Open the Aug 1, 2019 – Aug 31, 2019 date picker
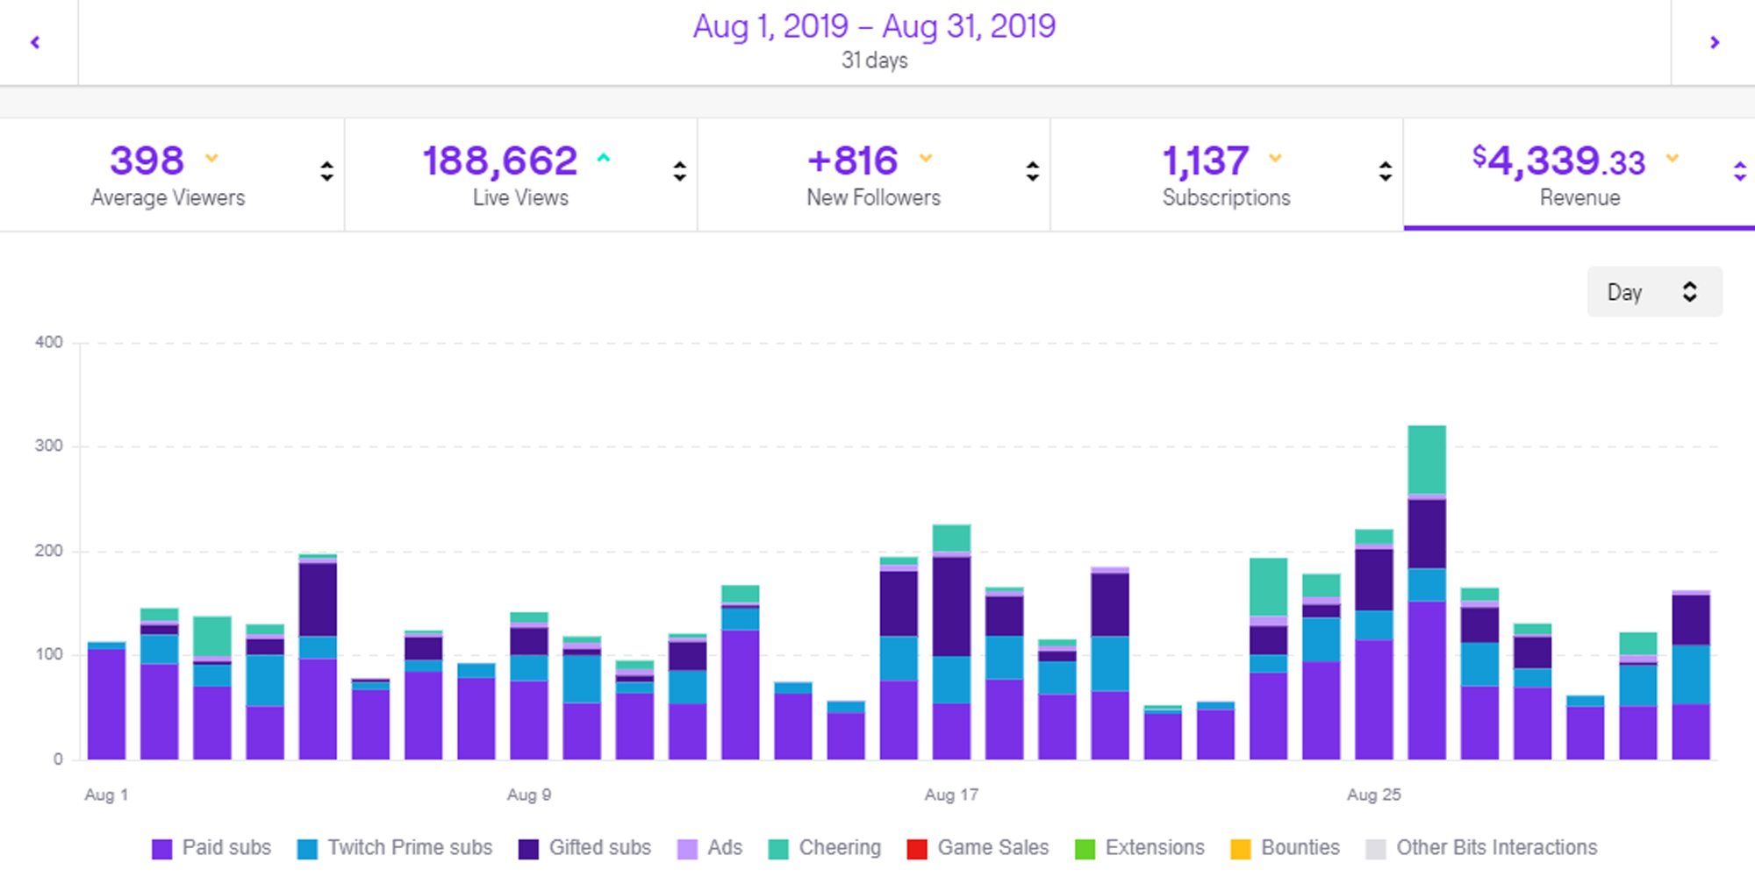 point(874,26)
